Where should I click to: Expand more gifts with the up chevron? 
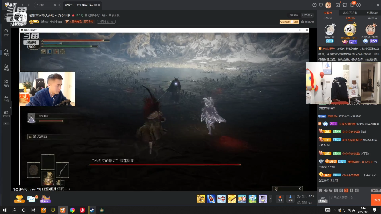click(x=271, y=199)
